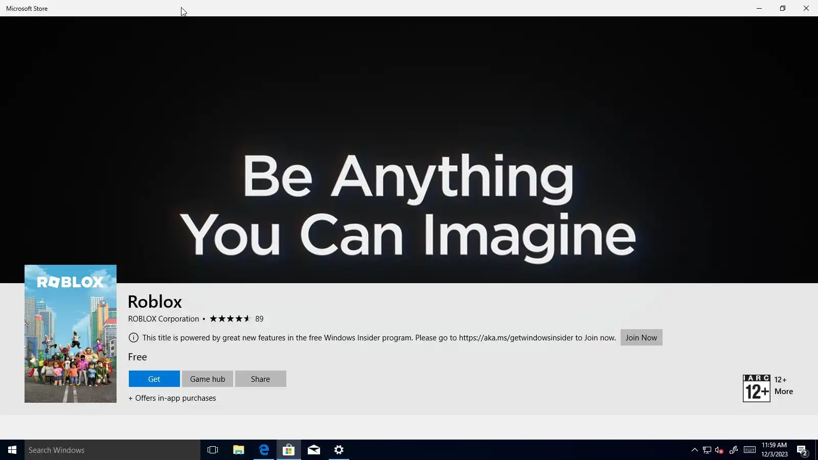Minimize the Microsoft Store window
Viewport: 818px width, 460px height.
759,8
